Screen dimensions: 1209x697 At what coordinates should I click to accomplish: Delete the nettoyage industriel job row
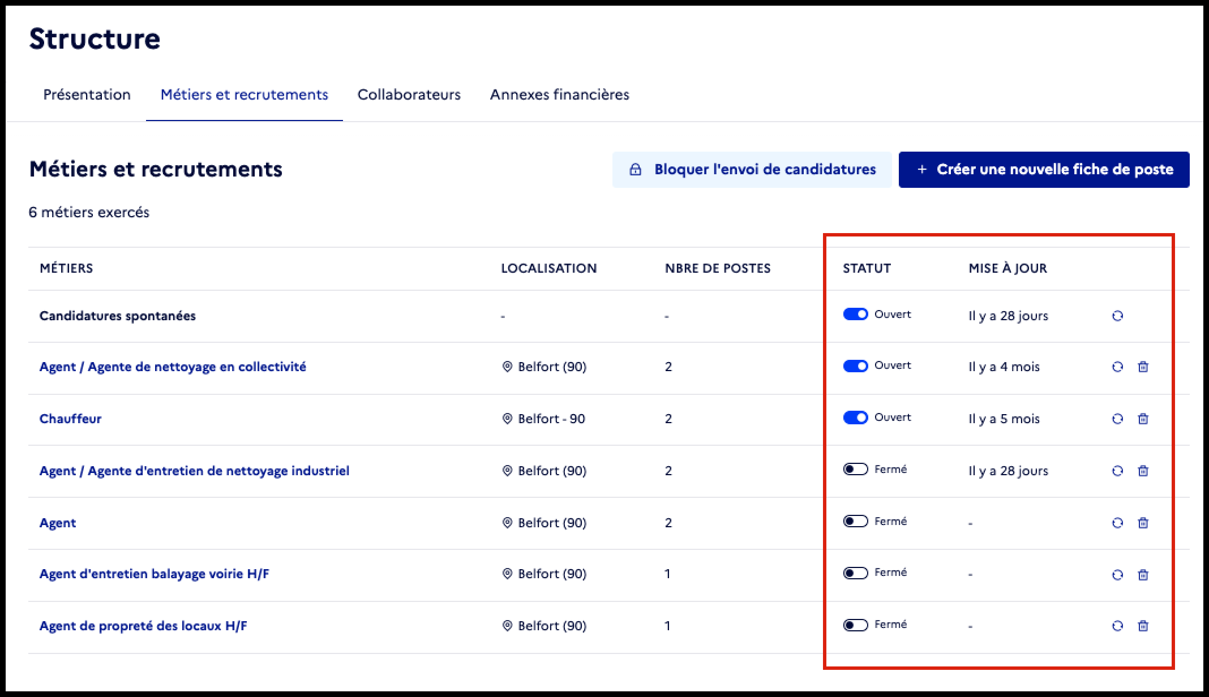tap(1143, 471)
